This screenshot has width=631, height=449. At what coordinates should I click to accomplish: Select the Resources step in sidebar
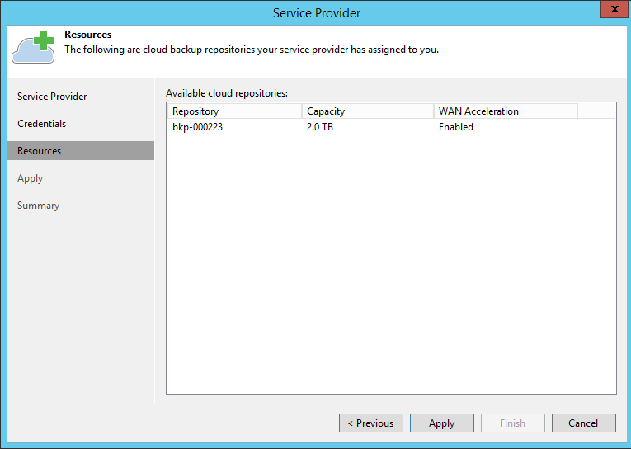coord(80,150)
